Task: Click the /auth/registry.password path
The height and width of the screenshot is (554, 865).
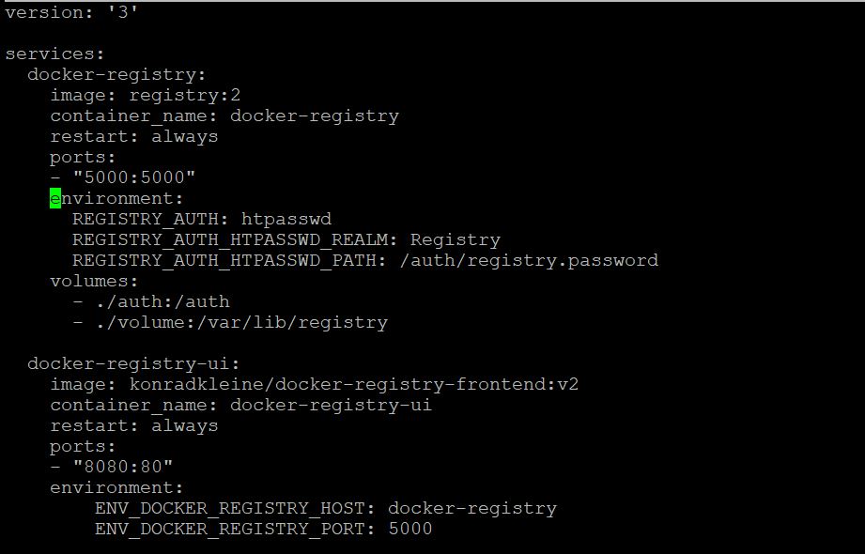Action: [529, 260]
